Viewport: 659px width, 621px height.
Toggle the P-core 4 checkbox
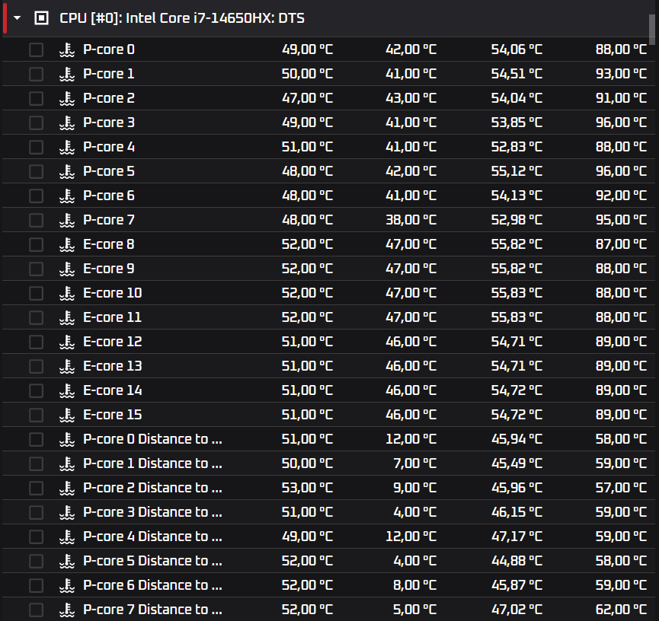(x=36, y=147)
